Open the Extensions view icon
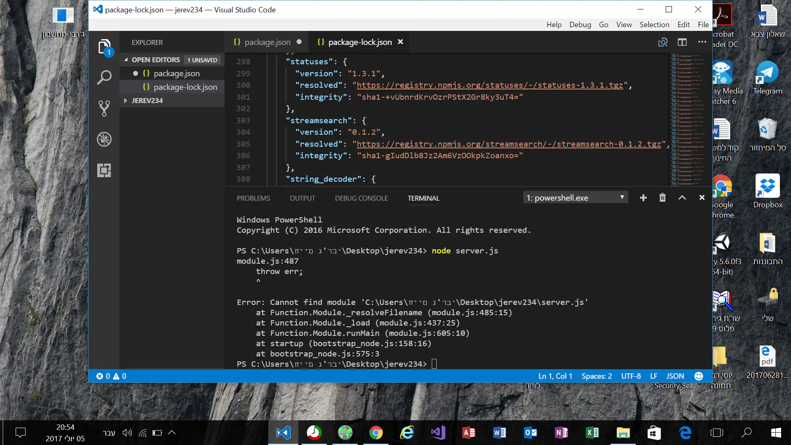 (x=104, y=170)
